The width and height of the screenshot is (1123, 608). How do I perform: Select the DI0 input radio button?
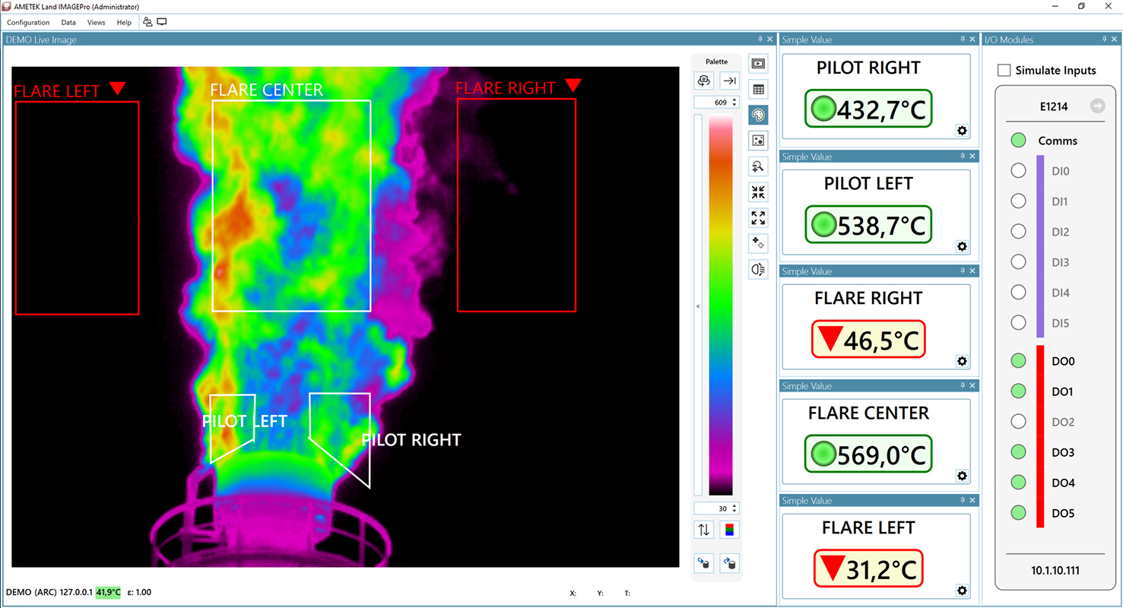tap(1018, 170)
